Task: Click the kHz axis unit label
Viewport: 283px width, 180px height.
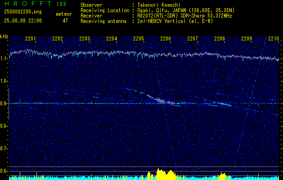Action: (x=4, y=36)
